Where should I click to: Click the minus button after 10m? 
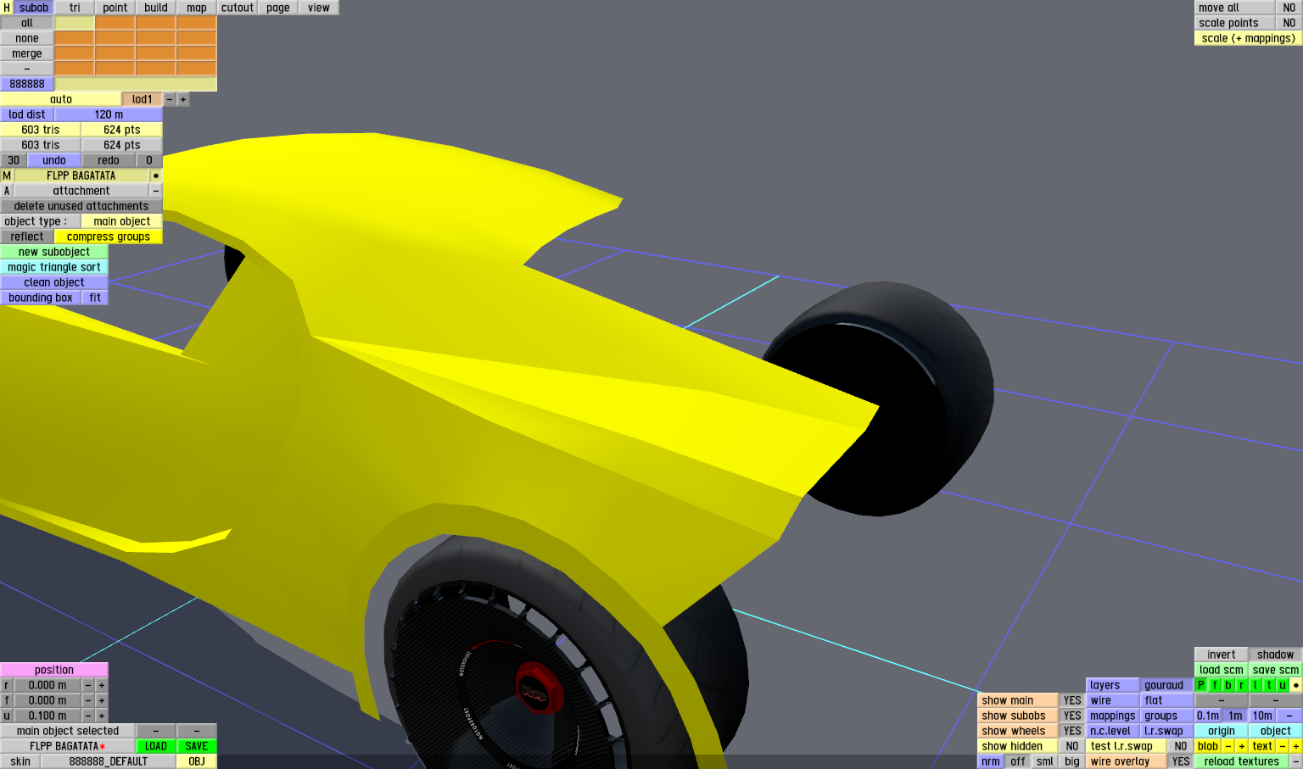point(1289,716)
